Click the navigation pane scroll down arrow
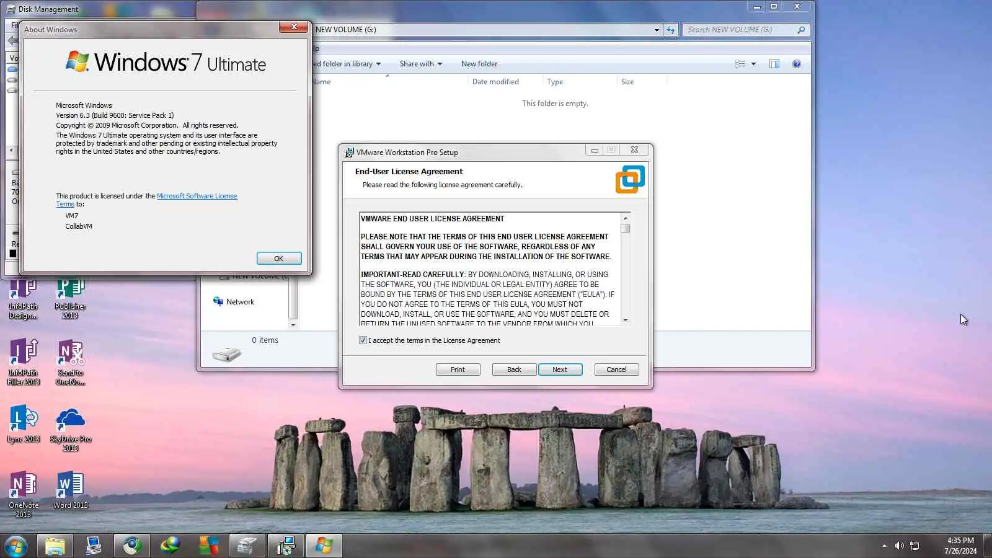This screenshot has width=992, height=558. click(x=293, y=325)
